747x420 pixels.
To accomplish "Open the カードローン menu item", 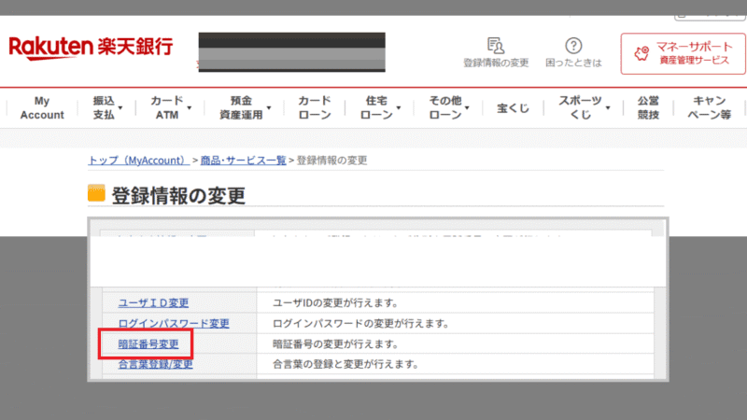I will (x=315, y=107).
